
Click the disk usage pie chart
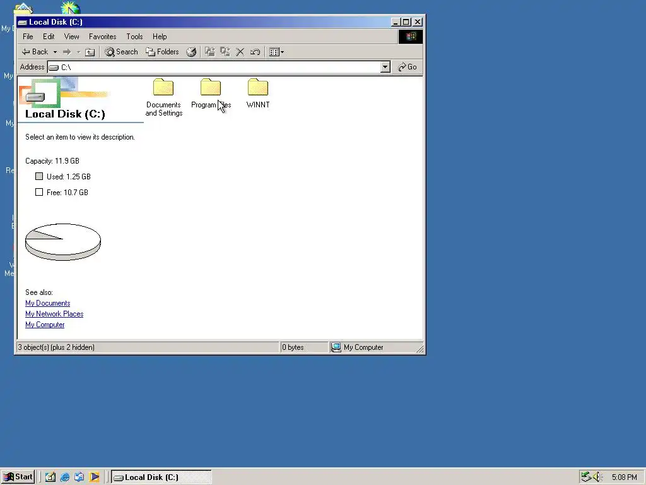coord(63,242)
